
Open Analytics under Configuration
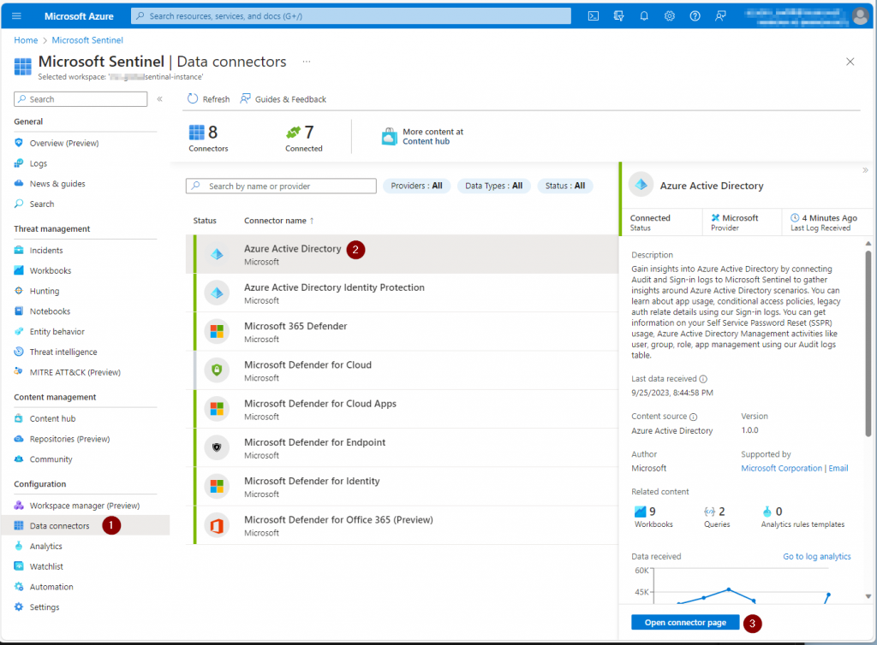point(45,547)
